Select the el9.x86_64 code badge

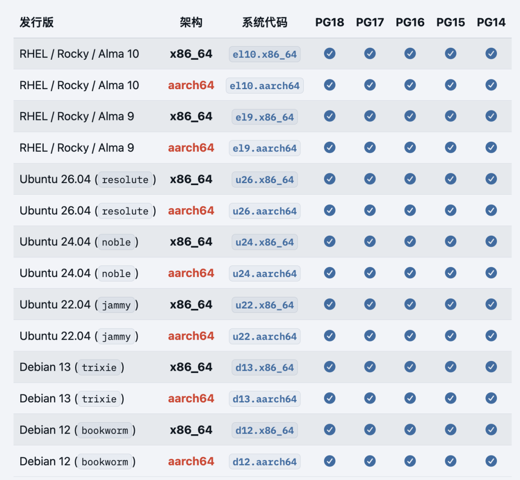pyautogui.click(x=265, y=117)
